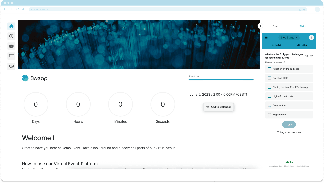This screenshot has height=183, width=324.
Task: Click the Slido user profile avatar
Action: point(311,38)
